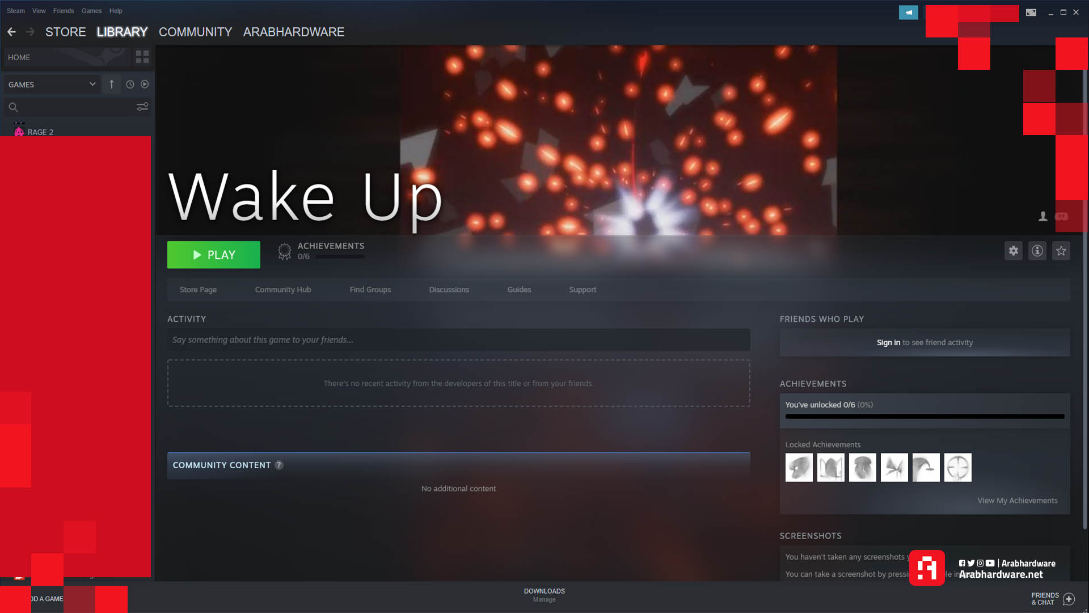
Task: Open the COMMUNITY tab
Action: pyautogui.click(x=195, y=32)
